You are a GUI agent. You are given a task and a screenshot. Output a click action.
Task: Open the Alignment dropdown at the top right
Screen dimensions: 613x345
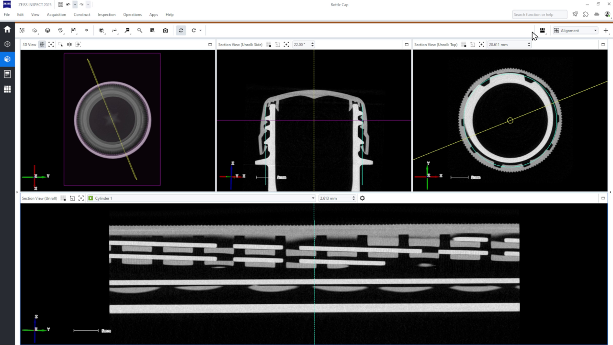coord(575,30)
